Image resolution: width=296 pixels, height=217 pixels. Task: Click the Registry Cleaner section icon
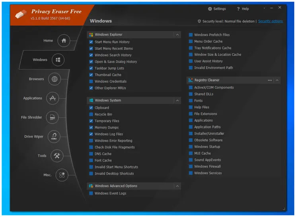point(191,80)
